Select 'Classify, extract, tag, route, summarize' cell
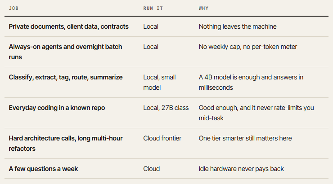Screen dimensions: 333x184 click(x=66, y=77)
